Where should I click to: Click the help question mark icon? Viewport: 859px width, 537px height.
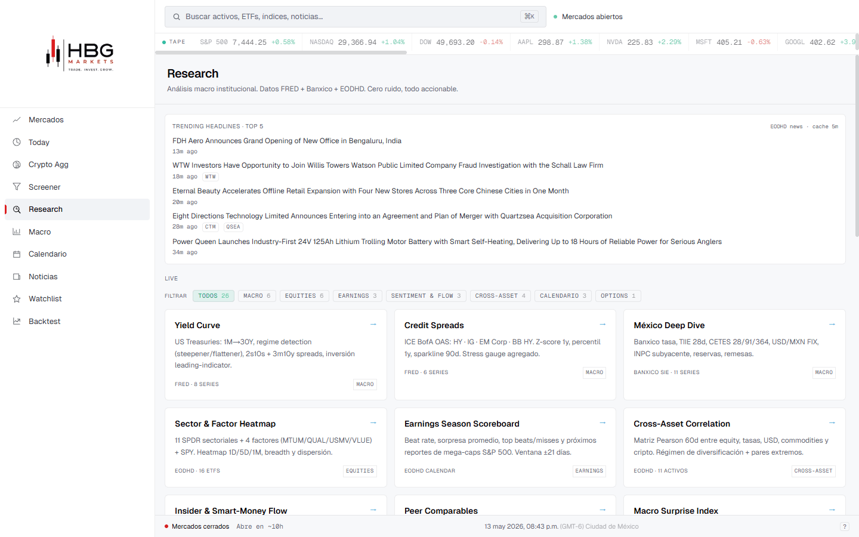coord(844,526)
